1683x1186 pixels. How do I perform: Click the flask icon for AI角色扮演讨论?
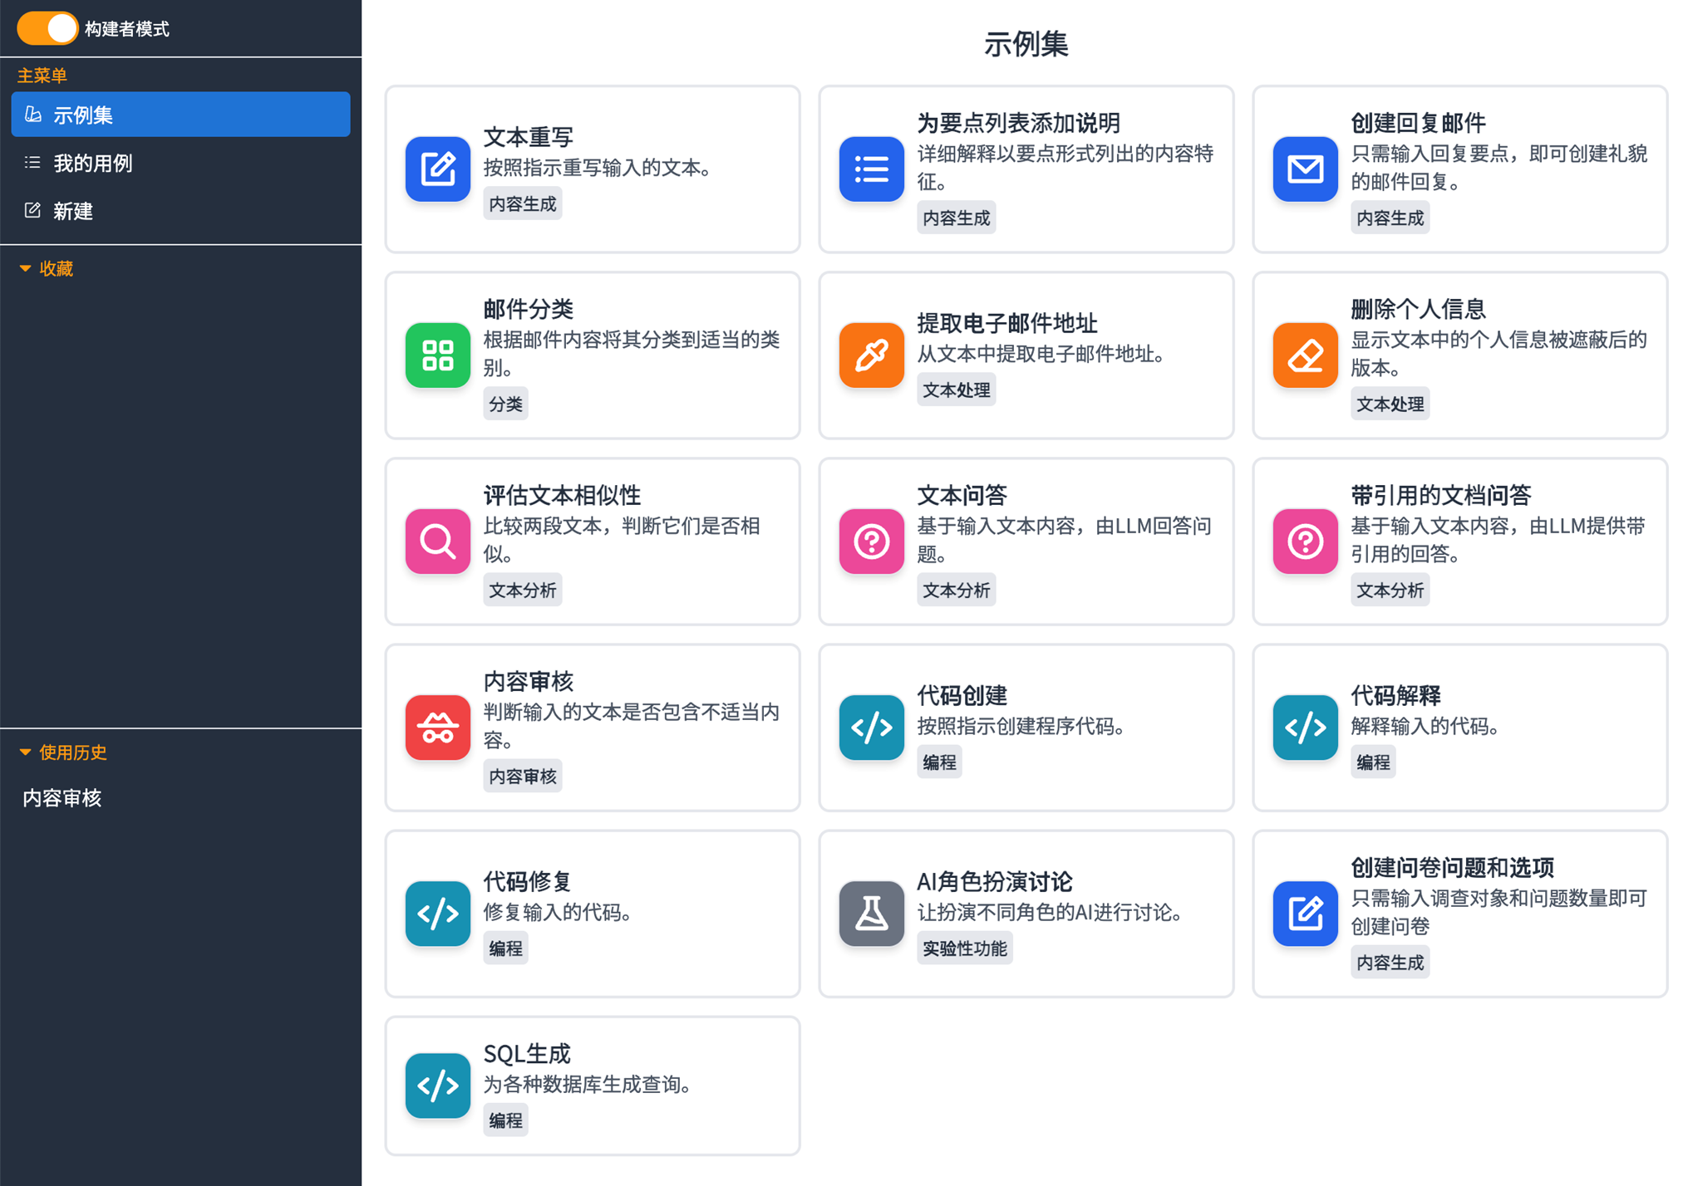pos(870,914)
